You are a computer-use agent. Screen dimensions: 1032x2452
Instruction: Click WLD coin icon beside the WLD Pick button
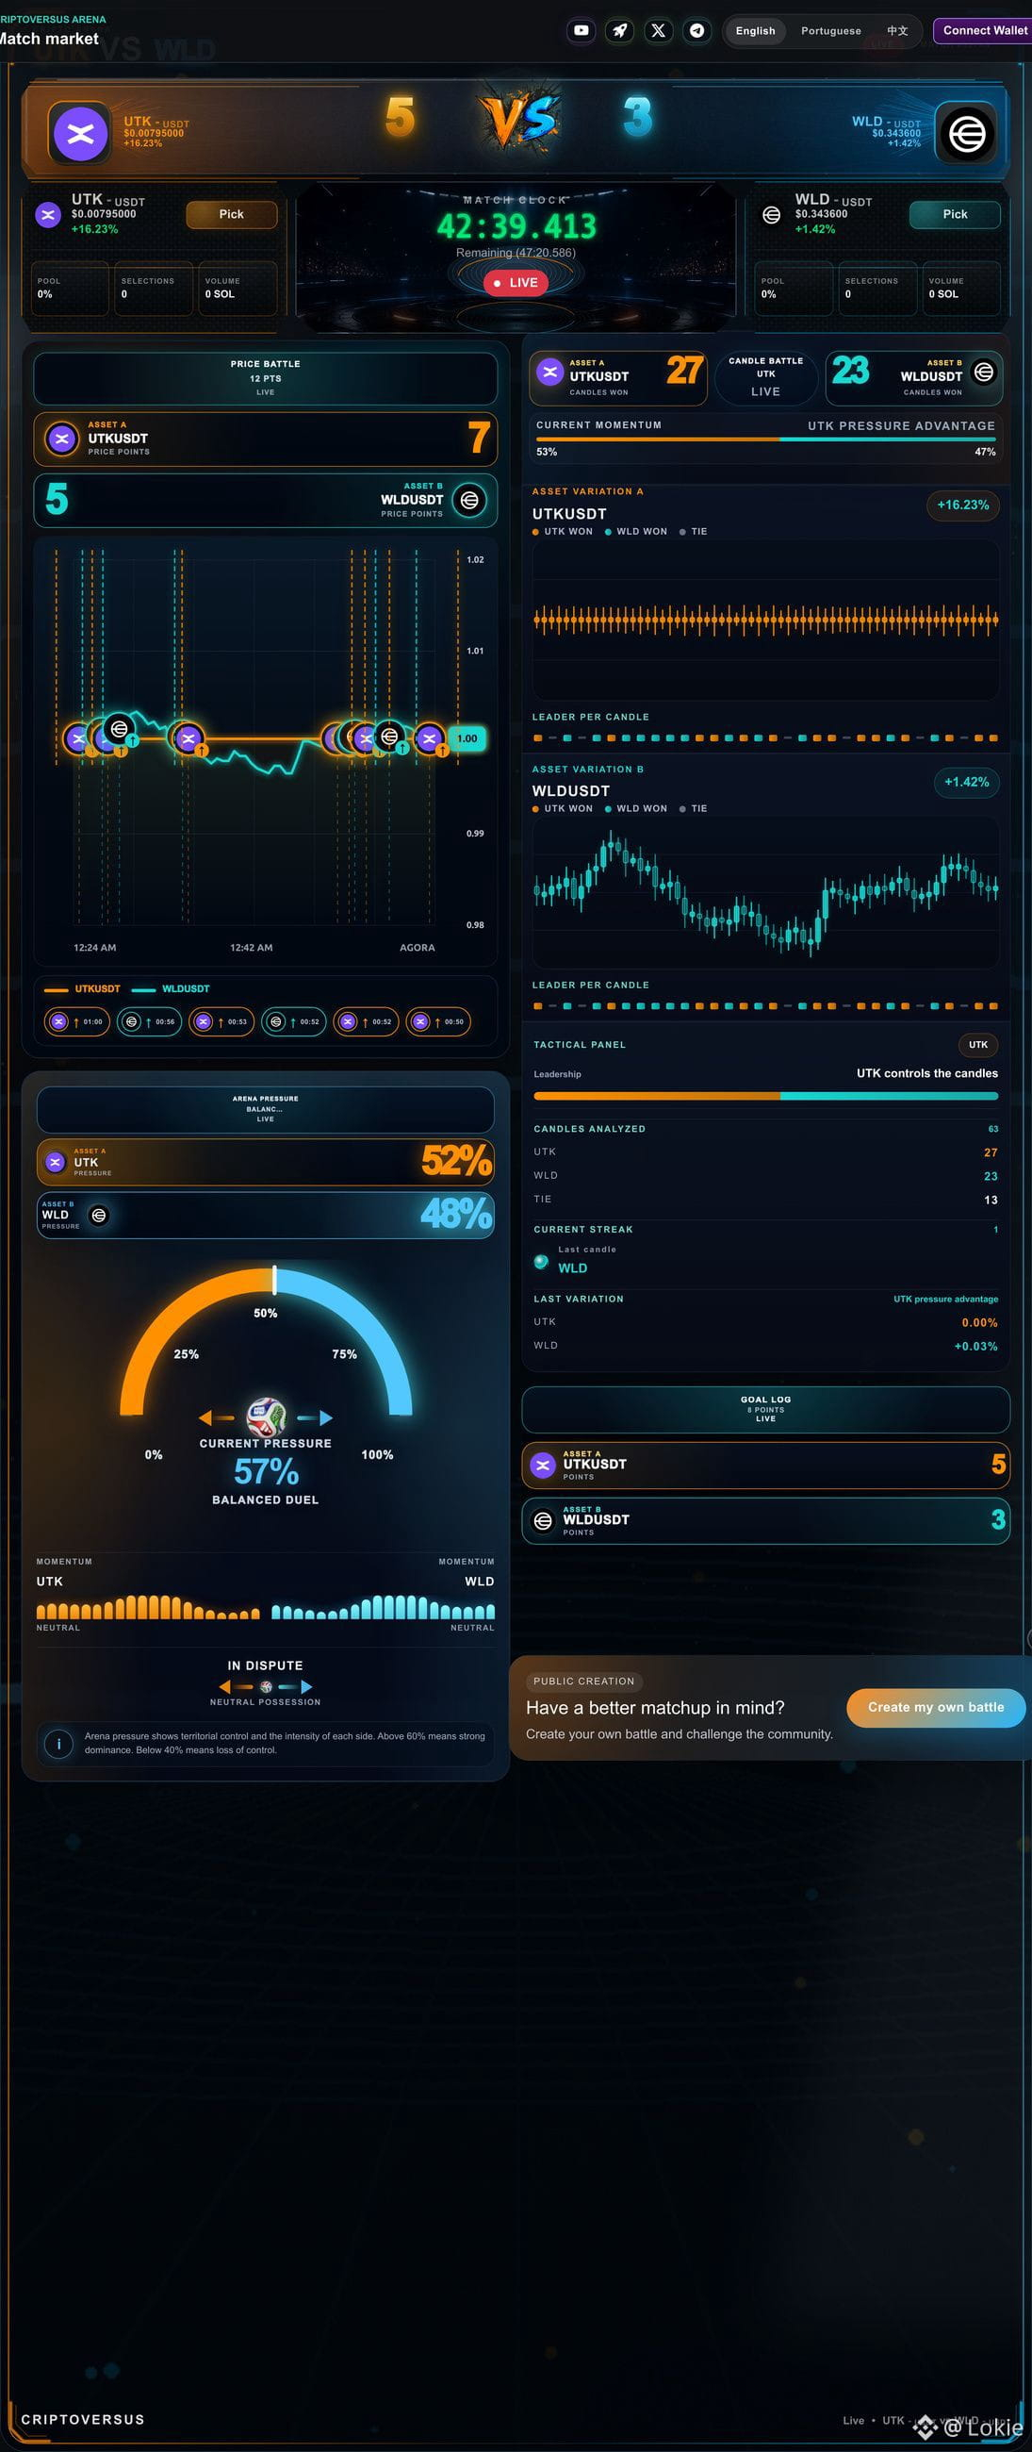point(771,215)
